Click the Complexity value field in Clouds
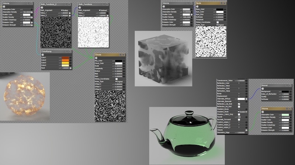 pos(118,69)
